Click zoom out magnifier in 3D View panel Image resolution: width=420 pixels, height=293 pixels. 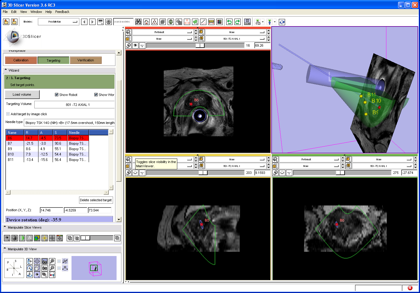click(x=52, y=268)
